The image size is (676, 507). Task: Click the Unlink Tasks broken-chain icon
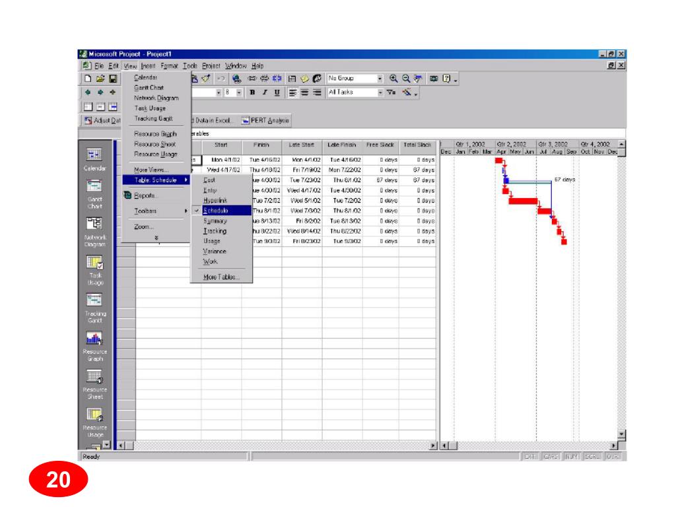pyautogui.click(x=264, y=79)
